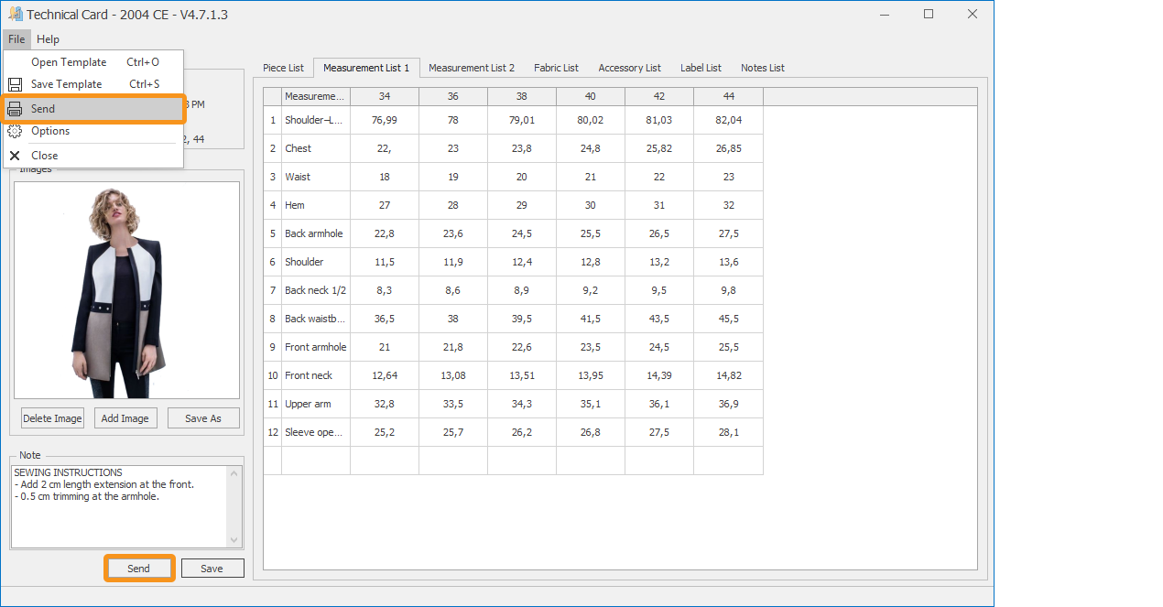Click the Save As button under image

point(203,418)
